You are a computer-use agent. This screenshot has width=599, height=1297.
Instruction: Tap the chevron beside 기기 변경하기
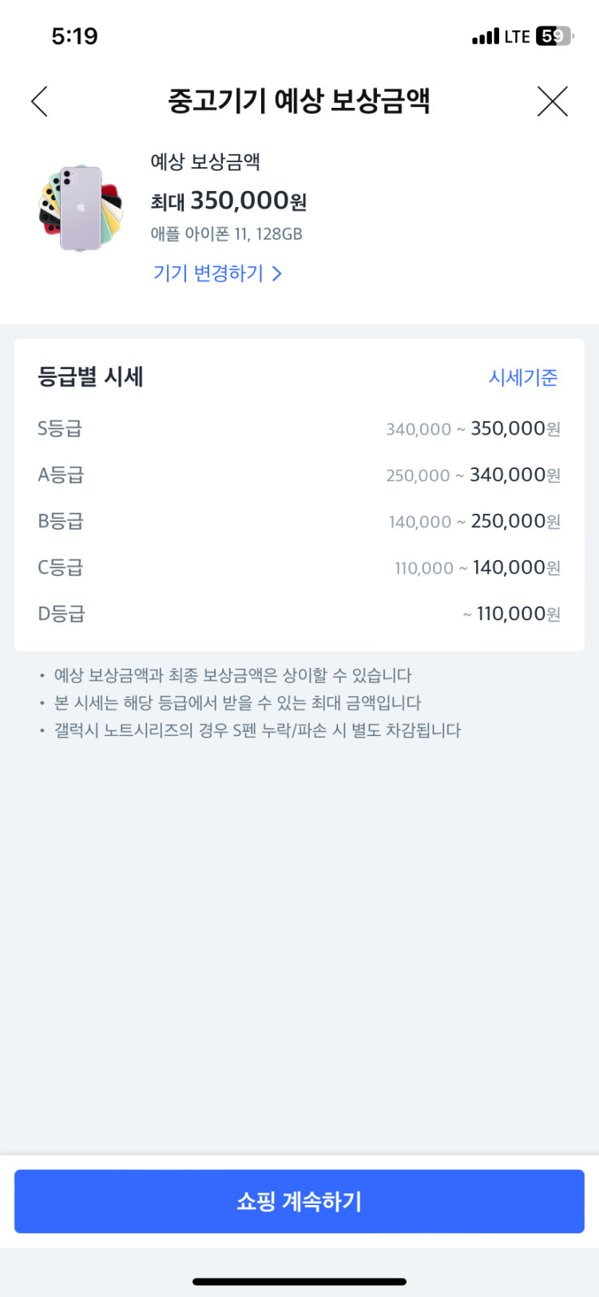[277, 273]
